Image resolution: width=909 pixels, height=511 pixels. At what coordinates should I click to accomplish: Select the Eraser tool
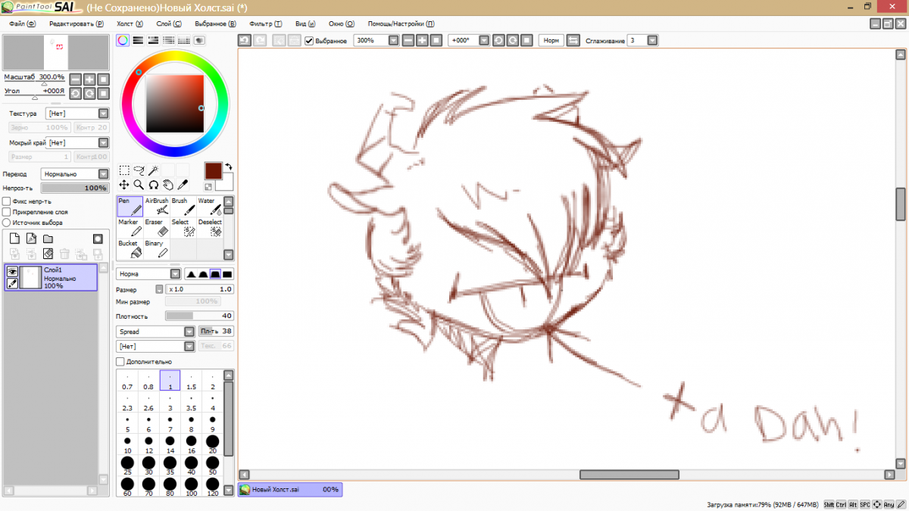(x=157, y=228)
